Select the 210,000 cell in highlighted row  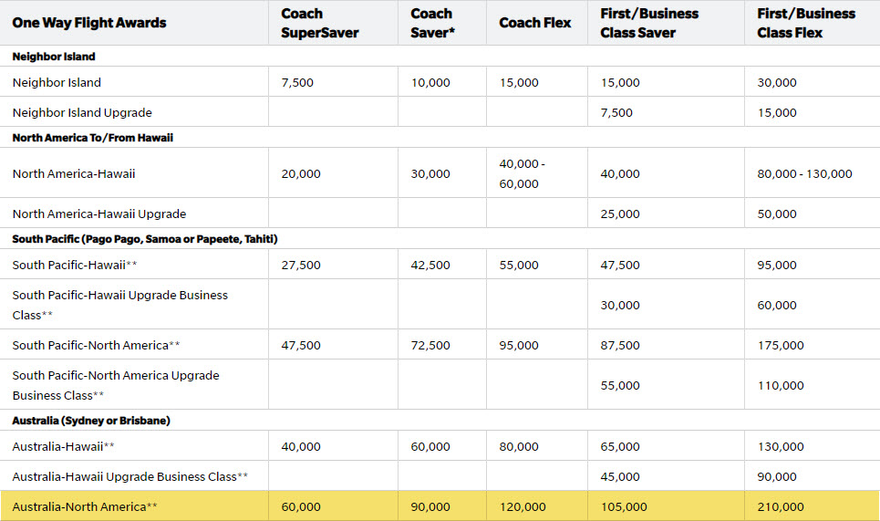click(781, 506)
